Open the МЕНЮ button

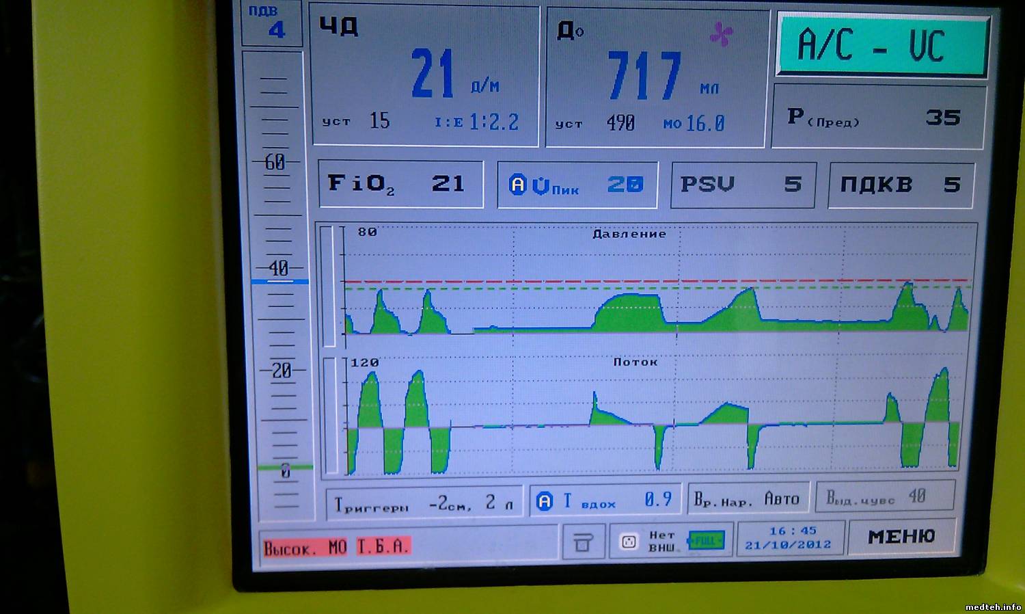[x=901, y=537]
